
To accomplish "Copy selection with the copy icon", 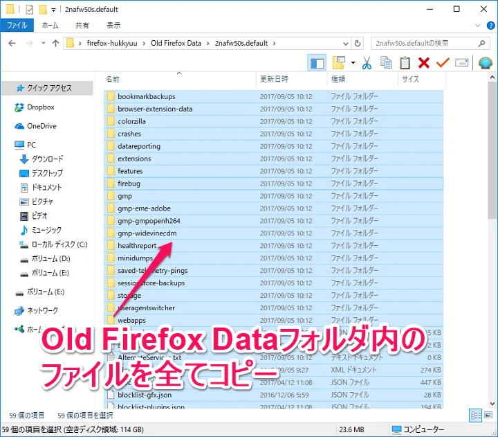I will [x=386, y=62].
